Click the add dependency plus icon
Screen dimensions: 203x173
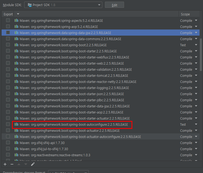pyautogui.click(x=5, y=164)
